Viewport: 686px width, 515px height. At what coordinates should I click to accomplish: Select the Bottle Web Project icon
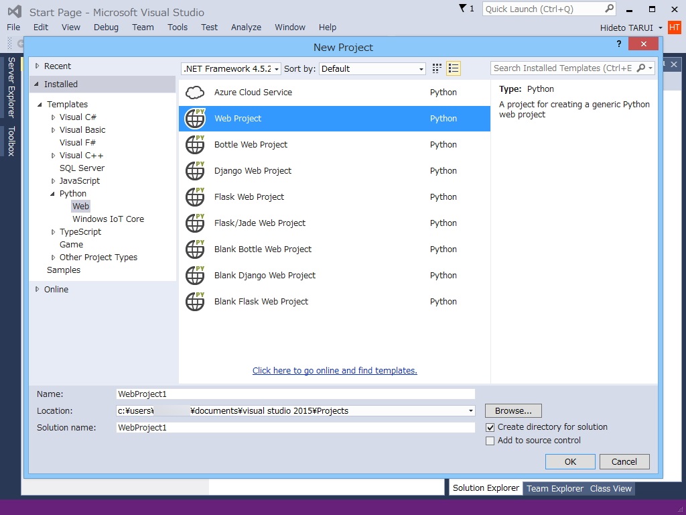[x=194, y=144]
